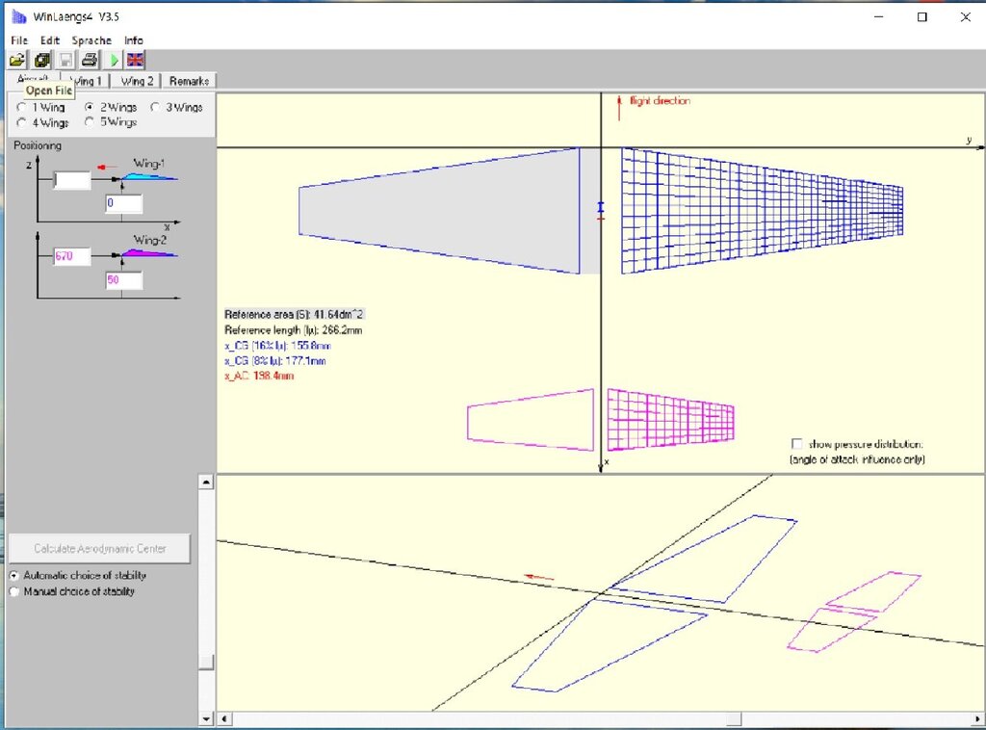Click the multiple windows toolbar icon
The height and width of the screenshot is (730, 986).
(x=42, y=60)
